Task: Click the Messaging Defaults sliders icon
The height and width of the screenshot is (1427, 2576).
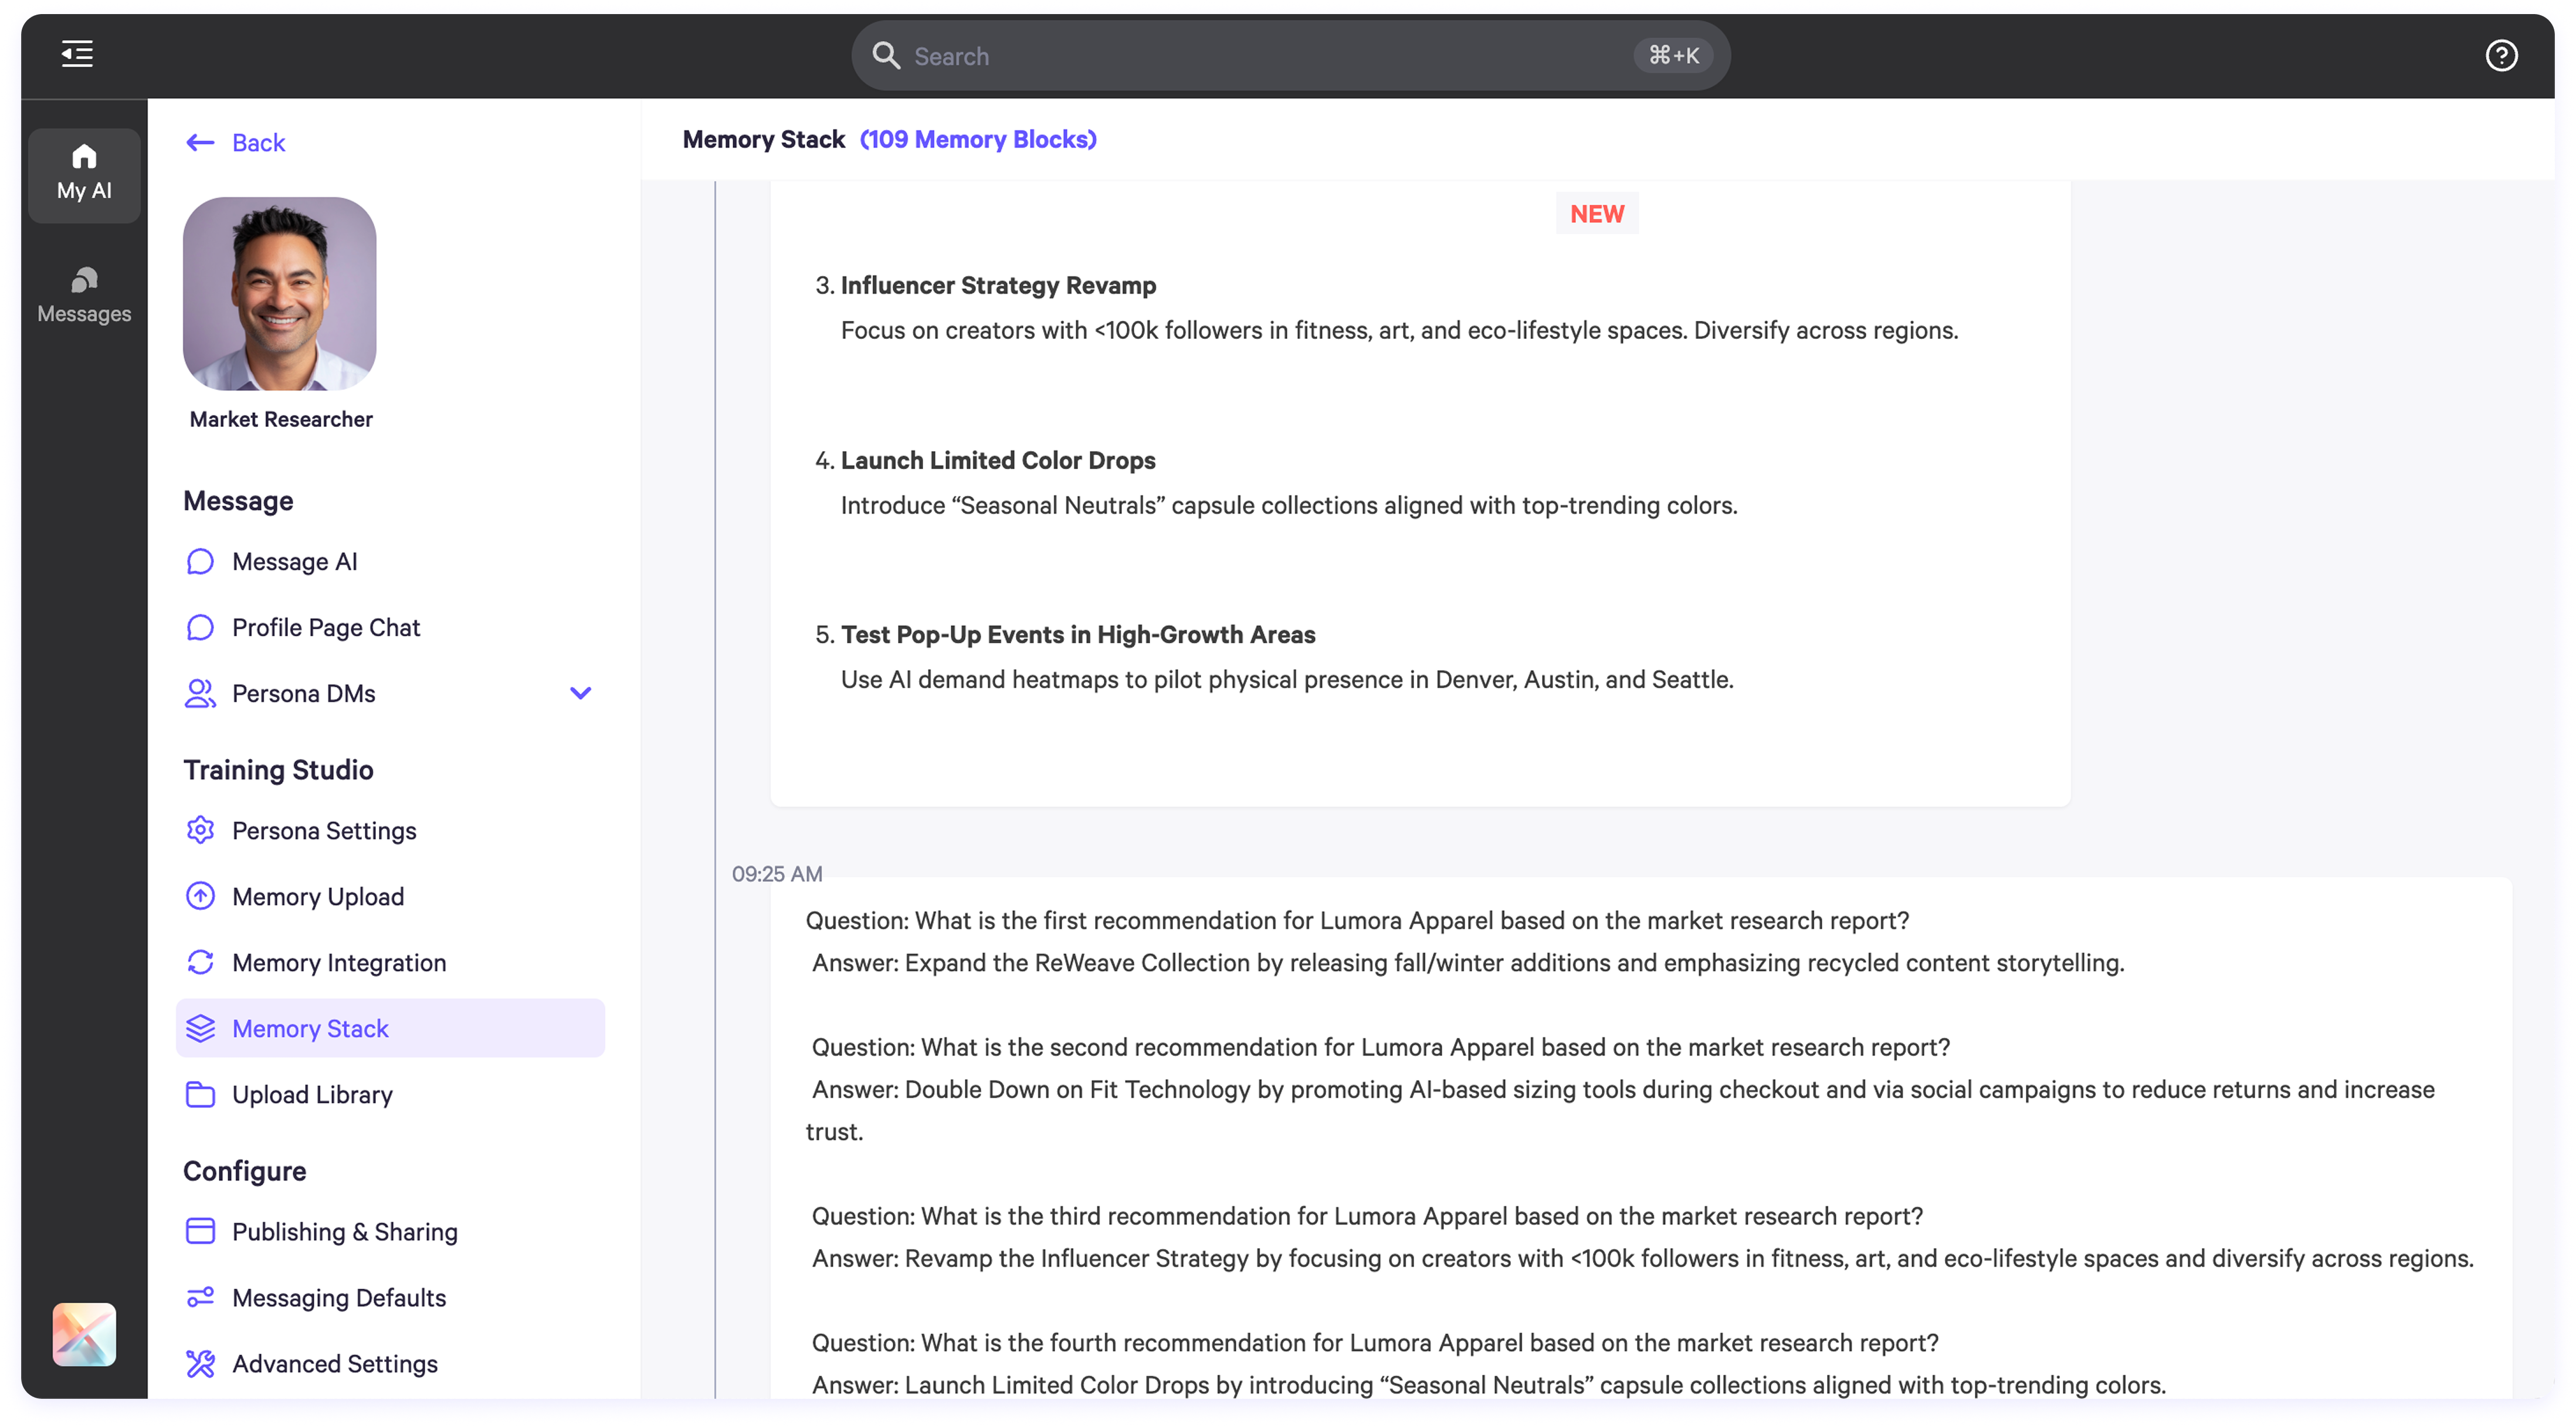Action: [200, 1297]
